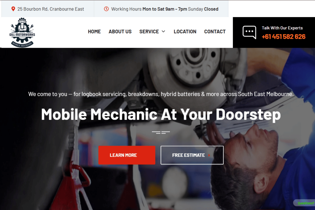The image size is (315, 210).
Task: Click the Talk With Our Experts text
Action: tap(282, 28)
